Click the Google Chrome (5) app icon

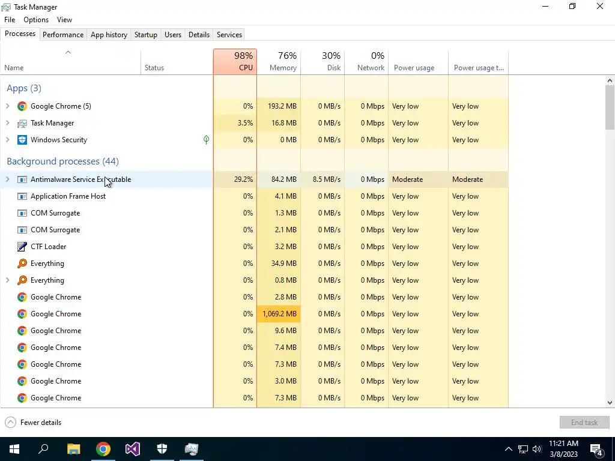[22, 106]
